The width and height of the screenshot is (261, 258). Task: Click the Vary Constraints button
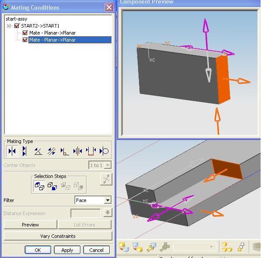point(58,236)
